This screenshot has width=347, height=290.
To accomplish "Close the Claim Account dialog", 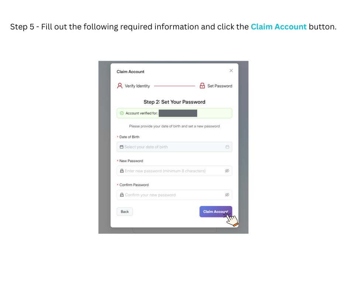I will 231,71.
